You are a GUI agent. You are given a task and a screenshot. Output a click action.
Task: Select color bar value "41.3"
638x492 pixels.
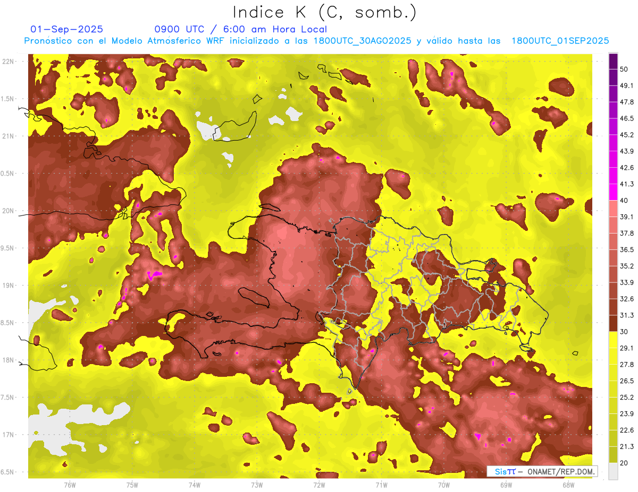pyautogui.click(x=626, y=184)
